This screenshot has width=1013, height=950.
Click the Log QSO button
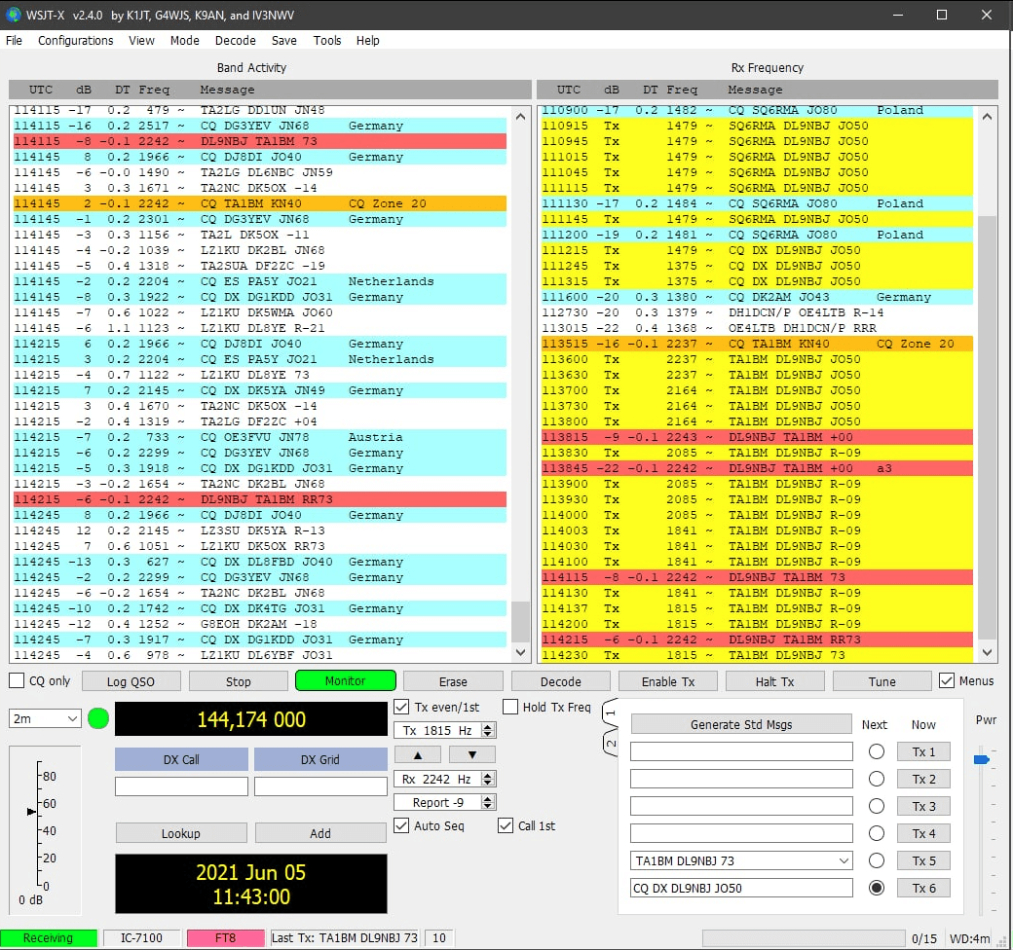point(131,681)
